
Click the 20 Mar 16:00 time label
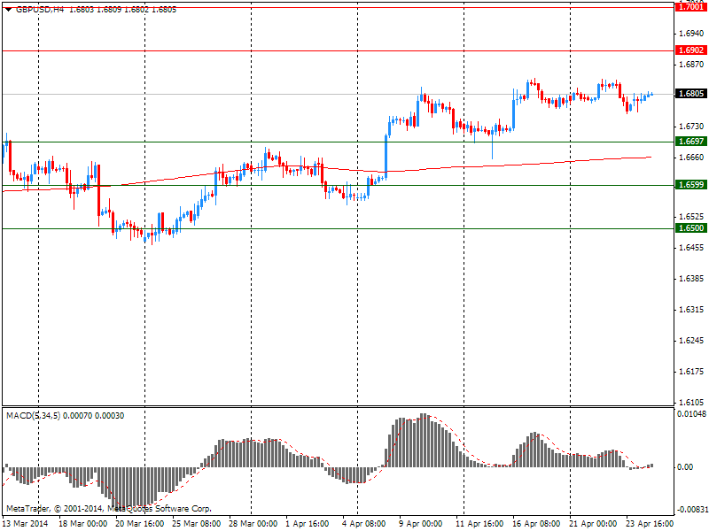[140, 524]
